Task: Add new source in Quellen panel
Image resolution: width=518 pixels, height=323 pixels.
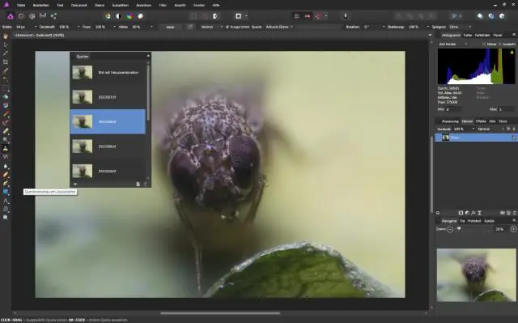Action: coord(138,184)
